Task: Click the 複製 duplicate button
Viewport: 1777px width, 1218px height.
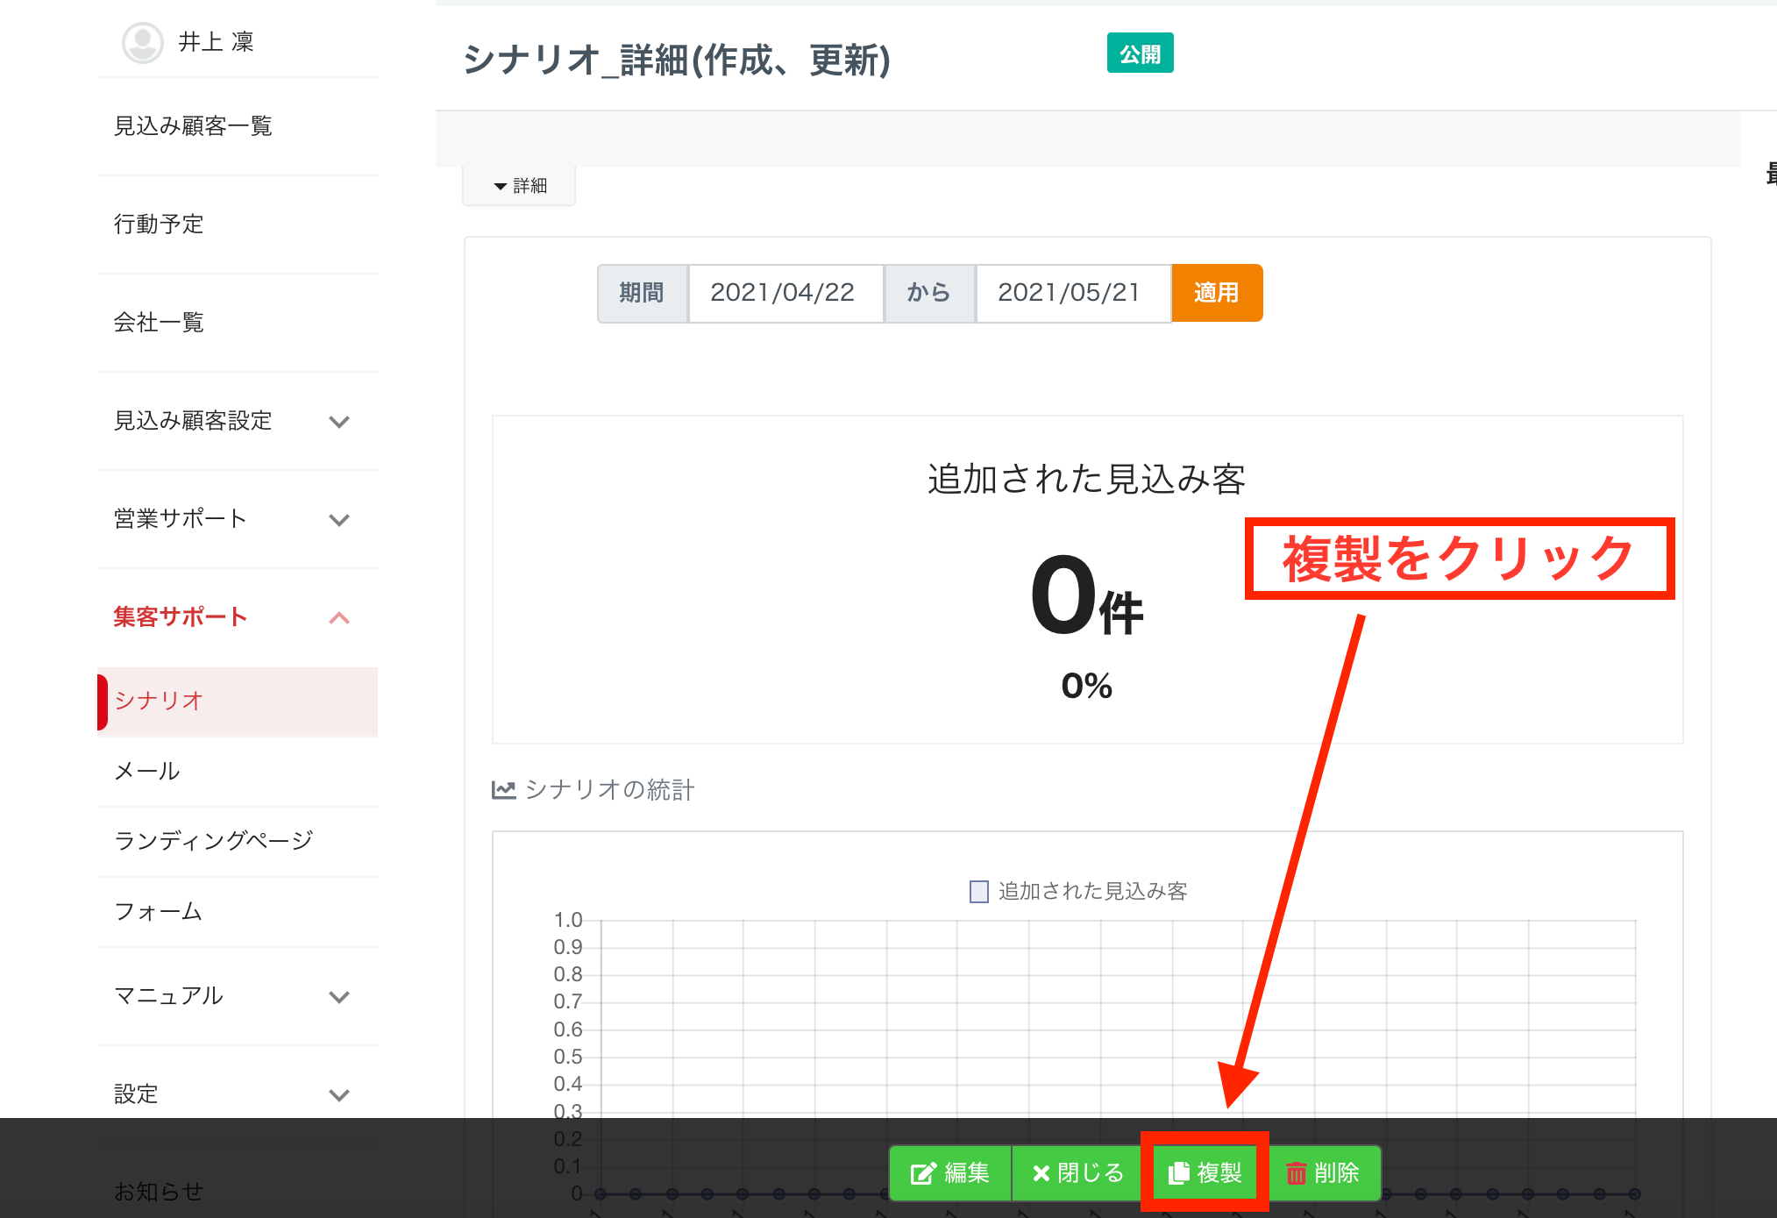Action: [x=1205, y=1172]
